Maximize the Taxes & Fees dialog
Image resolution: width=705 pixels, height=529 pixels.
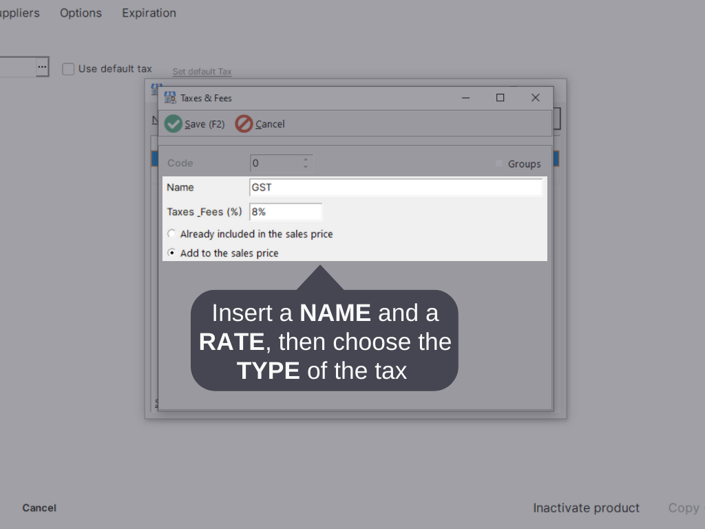point(500,98)
